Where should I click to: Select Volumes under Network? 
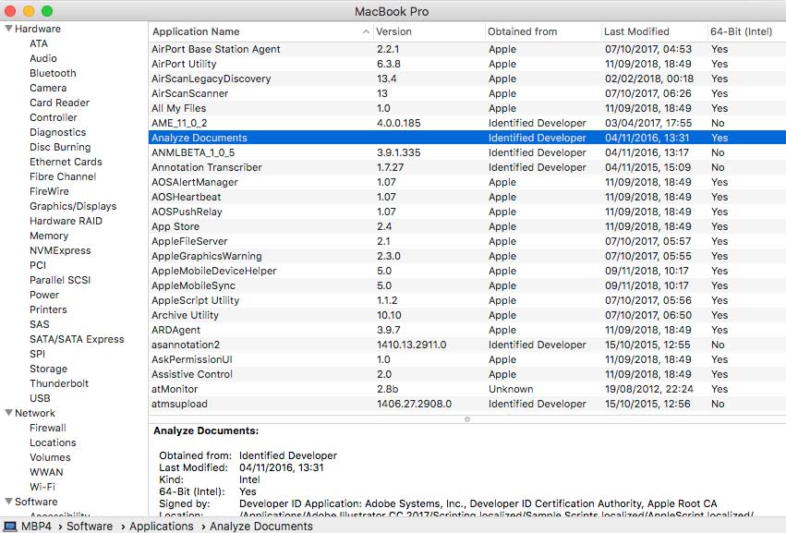click(50, 458)
